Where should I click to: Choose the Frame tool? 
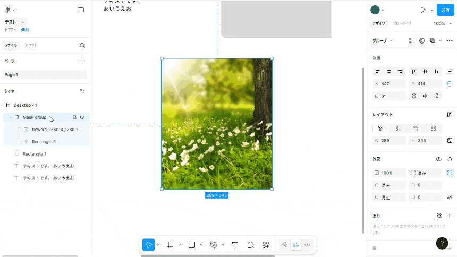(170, 245)
